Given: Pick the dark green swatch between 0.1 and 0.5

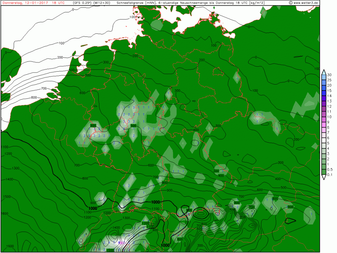Looking at the screenshot, I should tap(324, 172).
